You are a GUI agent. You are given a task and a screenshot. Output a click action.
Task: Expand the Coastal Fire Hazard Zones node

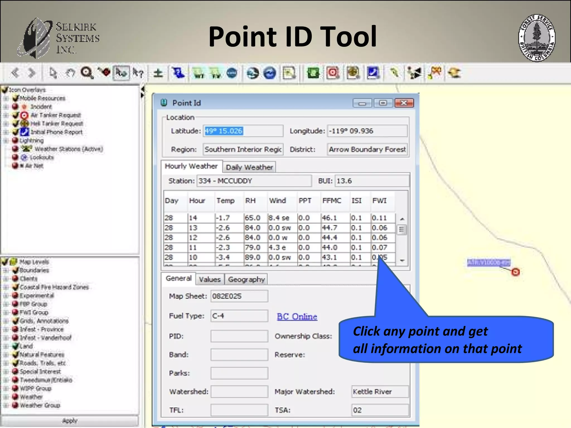coord(6,287)
